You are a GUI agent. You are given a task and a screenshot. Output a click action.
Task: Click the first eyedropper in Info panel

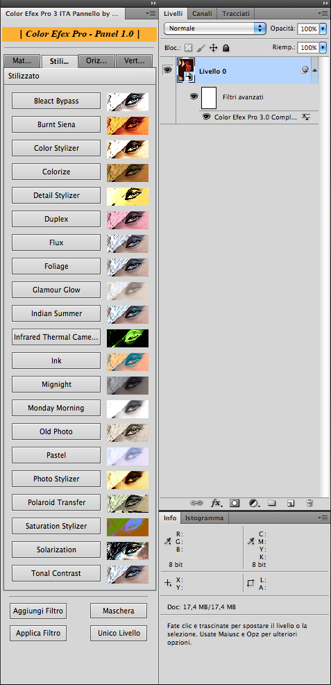pyautogui.click(x=168, y=541)
